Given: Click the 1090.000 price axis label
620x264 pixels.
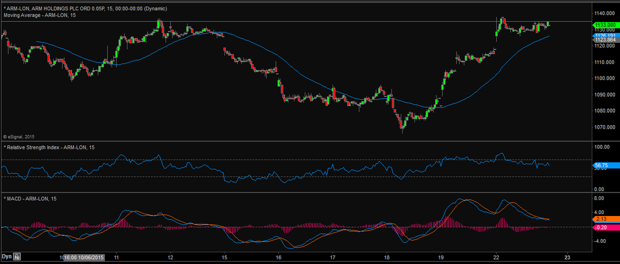Looking at the screenshot, I should click(x=603, y=95).
